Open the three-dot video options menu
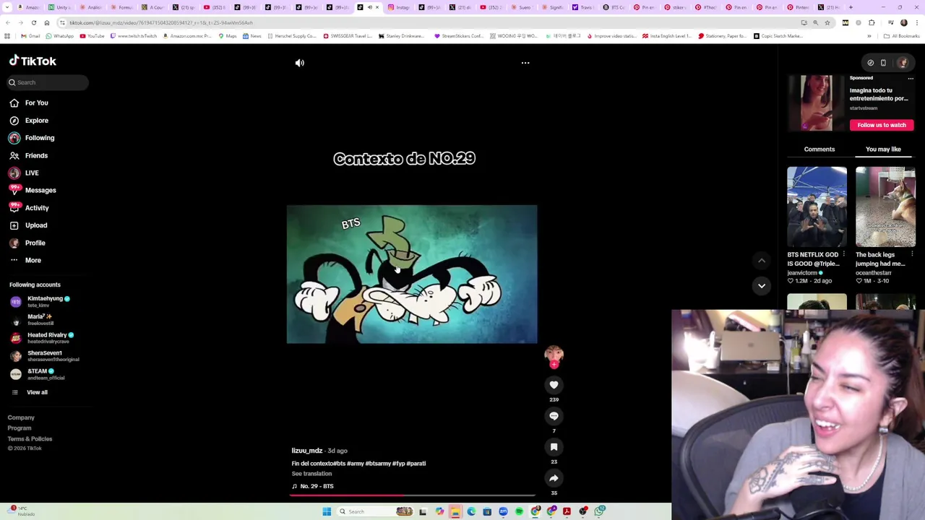 point(525,63)
